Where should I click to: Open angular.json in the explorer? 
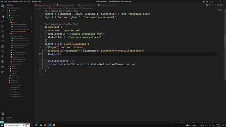pyautogui.click(x=15, y=83)
